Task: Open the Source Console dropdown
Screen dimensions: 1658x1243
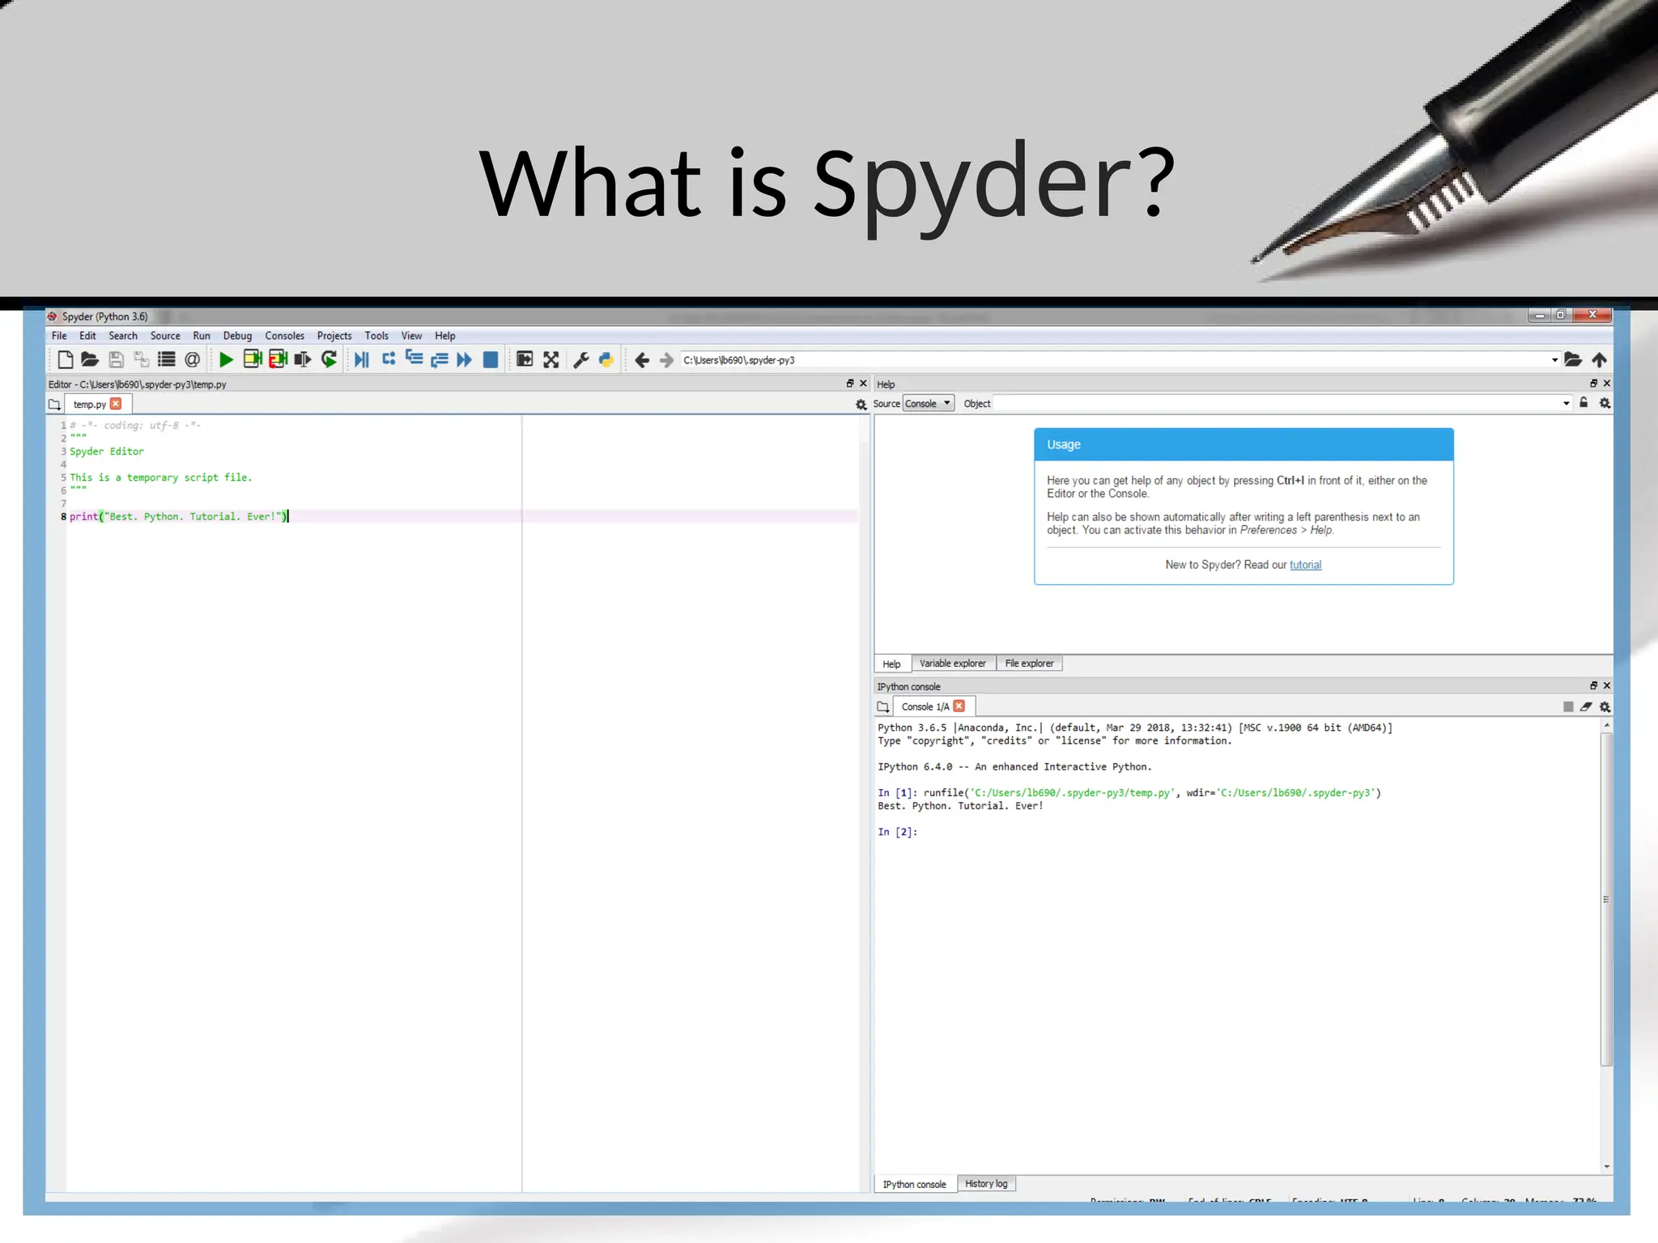Action: (929, 403)
